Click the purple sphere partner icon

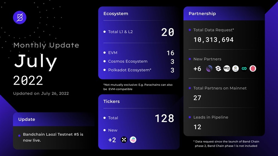click(209, 69)
